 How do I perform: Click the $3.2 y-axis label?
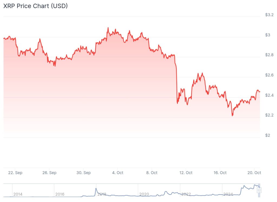tap(269, 15)
